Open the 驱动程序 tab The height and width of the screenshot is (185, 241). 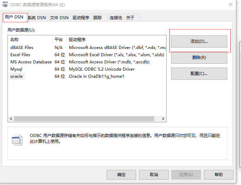[x=81, y=18]
